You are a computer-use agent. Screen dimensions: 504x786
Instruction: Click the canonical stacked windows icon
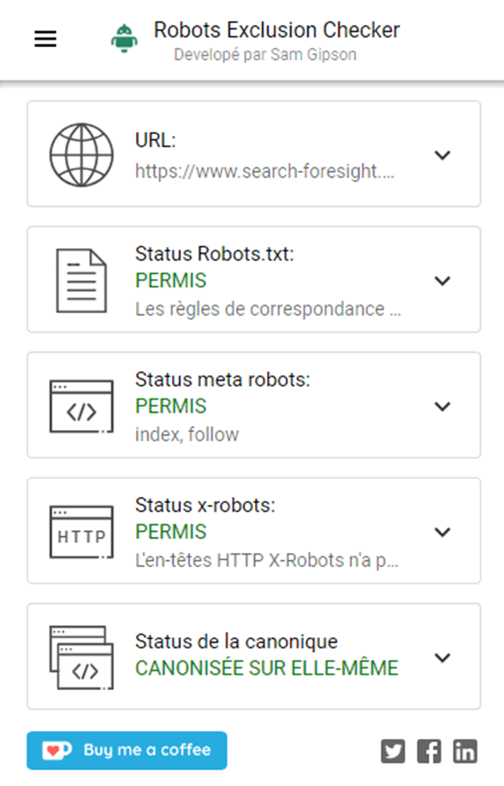(81, 658)
